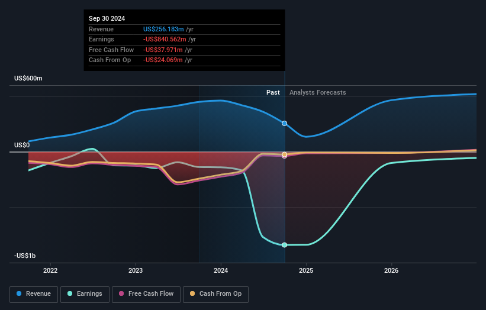The width and height of the screenshot is (486, 310).
Task: Toggle the Revenue legend series
Action: [x=34, y=294]
